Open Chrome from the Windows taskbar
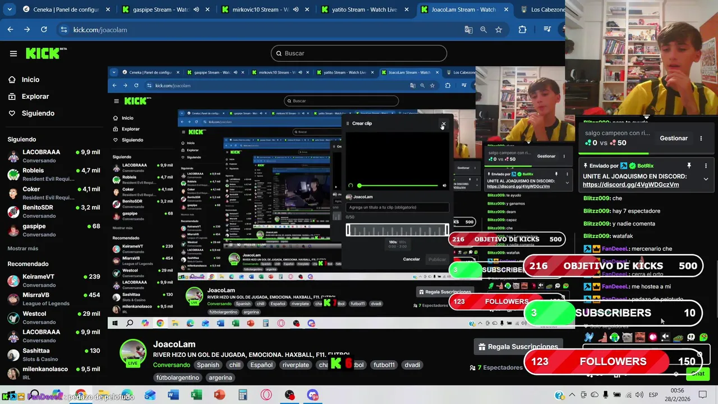718x404 pixels. coord(80,395)
